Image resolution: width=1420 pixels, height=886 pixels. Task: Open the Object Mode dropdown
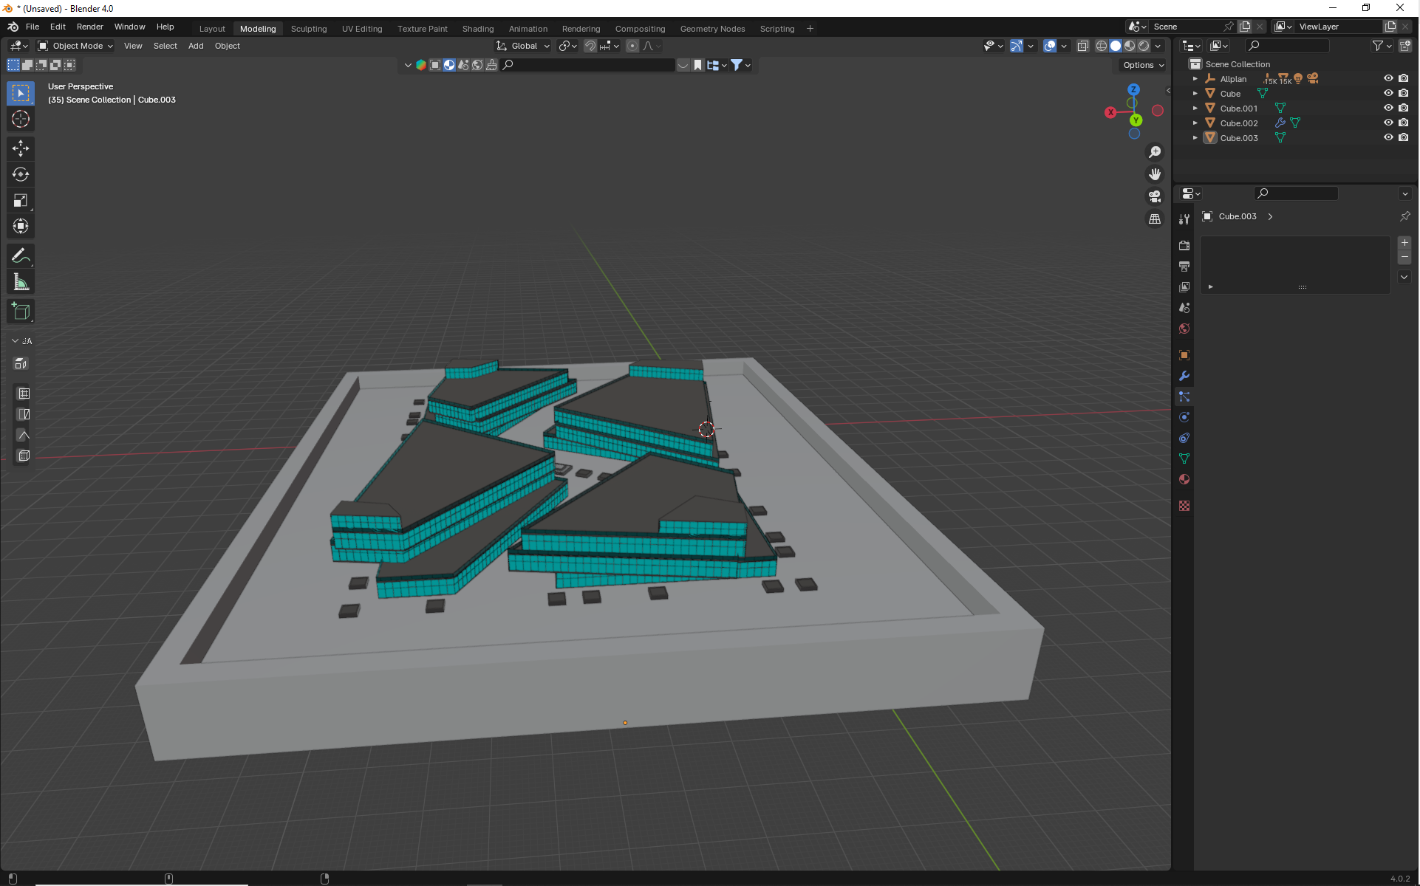[x=75, y=46]
